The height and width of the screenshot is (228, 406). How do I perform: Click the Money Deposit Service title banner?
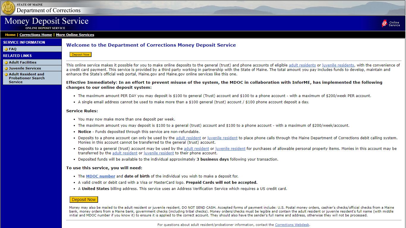(x=47, y=21)
